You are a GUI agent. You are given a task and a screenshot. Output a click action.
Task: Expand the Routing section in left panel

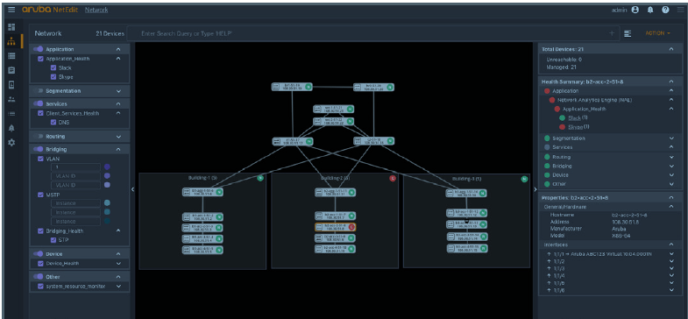118,137
